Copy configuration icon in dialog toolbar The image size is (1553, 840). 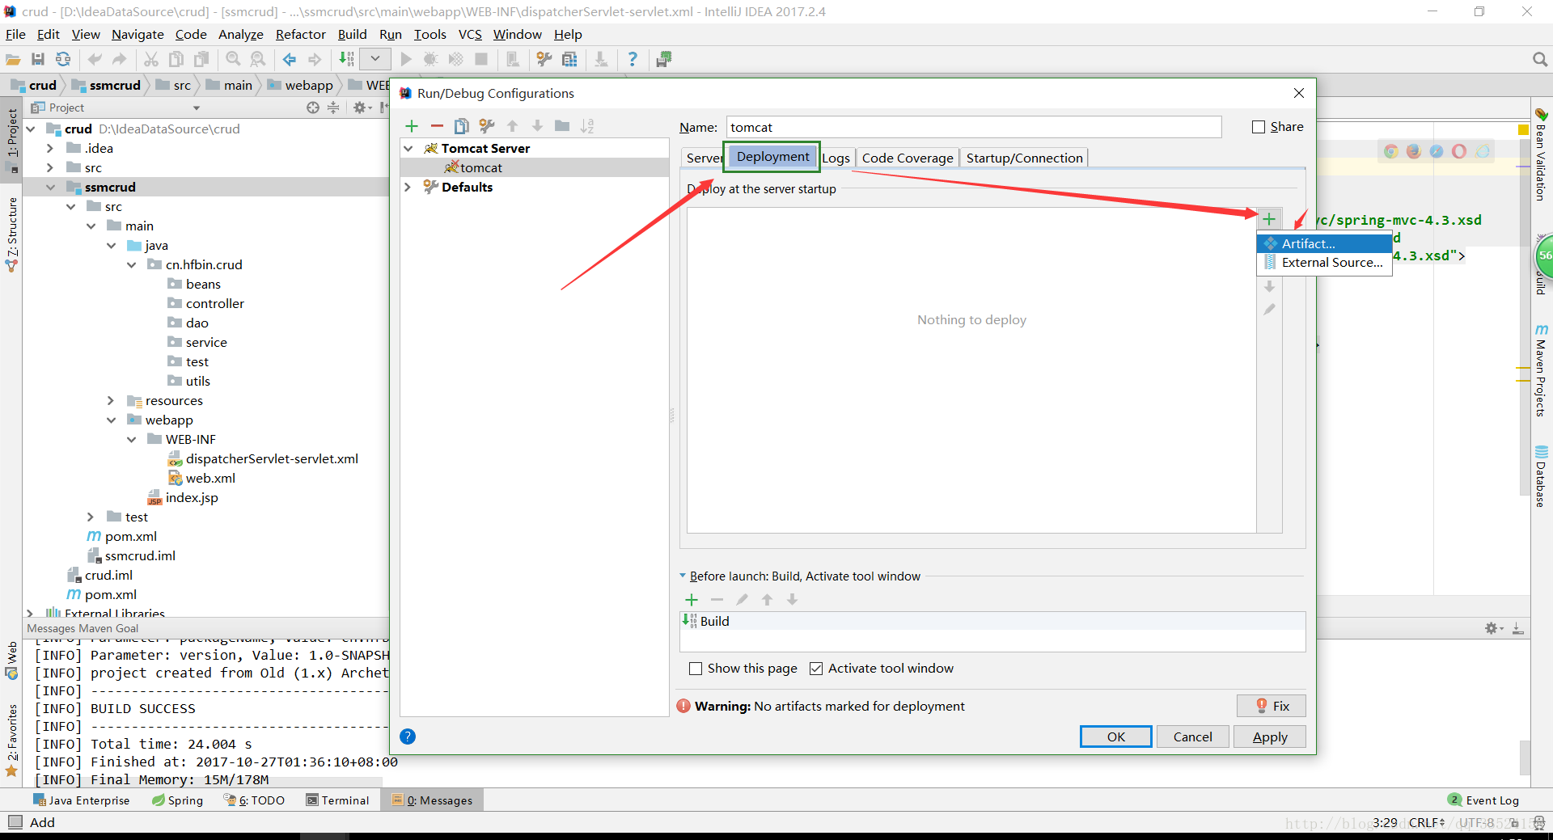[x=462, y=126]
